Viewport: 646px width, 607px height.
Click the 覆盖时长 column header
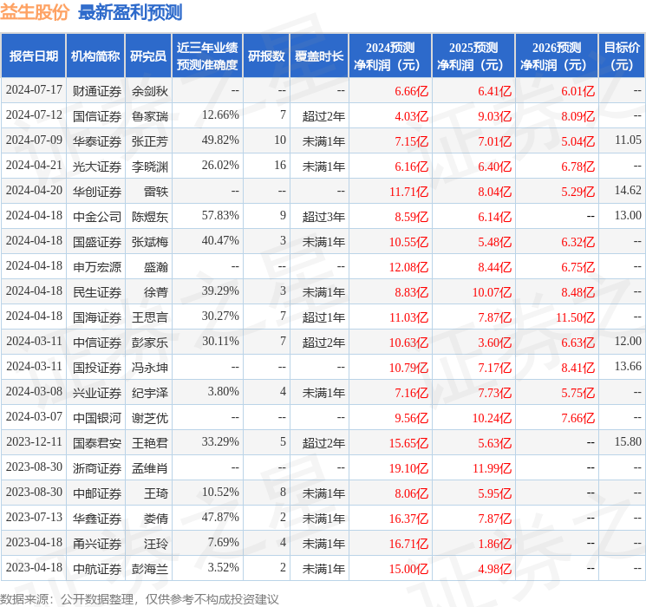tap(319, 56)
